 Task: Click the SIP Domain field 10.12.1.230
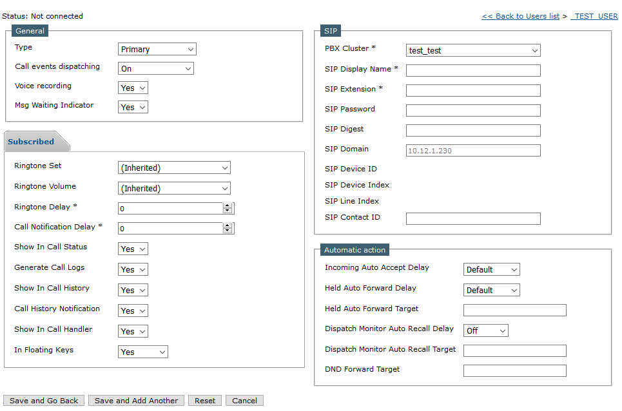point(473,151)
